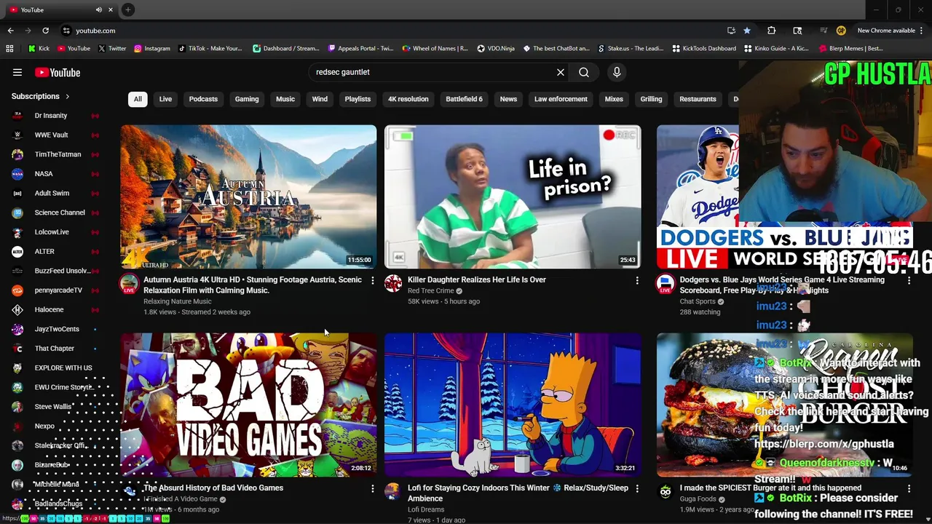Viewport: 932px width, 524px height.
Task: Open options menu for Bad Video Games video
Action: [372, 488]
